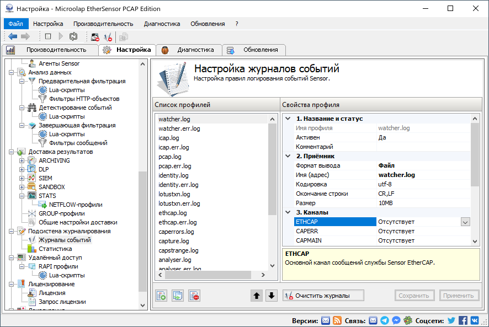Open the Facebook social link

click(463, 320)
